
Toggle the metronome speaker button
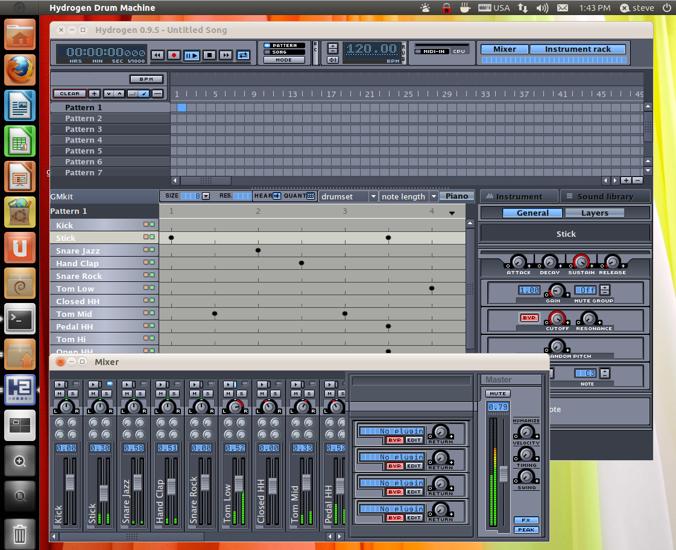click(333, 60)
